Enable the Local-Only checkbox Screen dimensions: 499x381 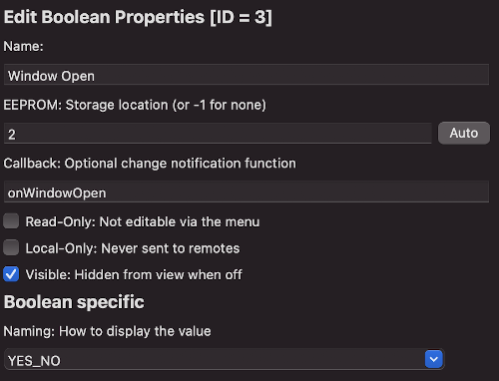11,248
